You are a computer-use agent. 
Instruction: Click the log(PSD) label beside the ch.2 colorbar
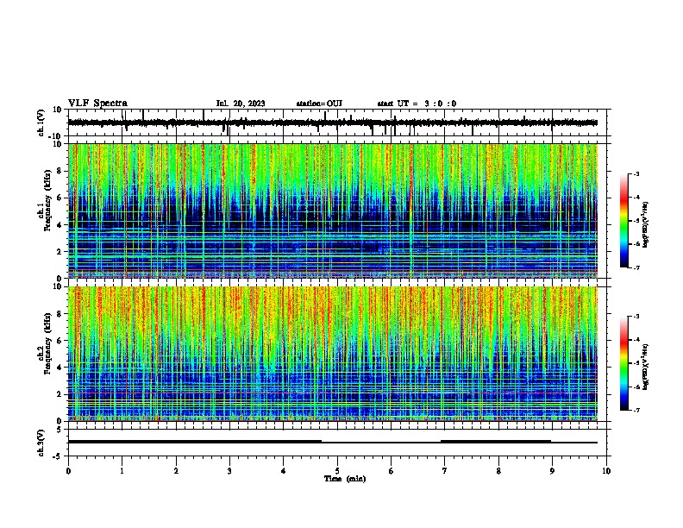click(646, 367)
